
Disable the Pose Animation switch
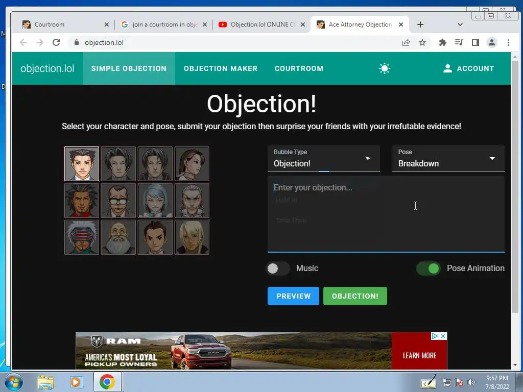pos(429,268)
